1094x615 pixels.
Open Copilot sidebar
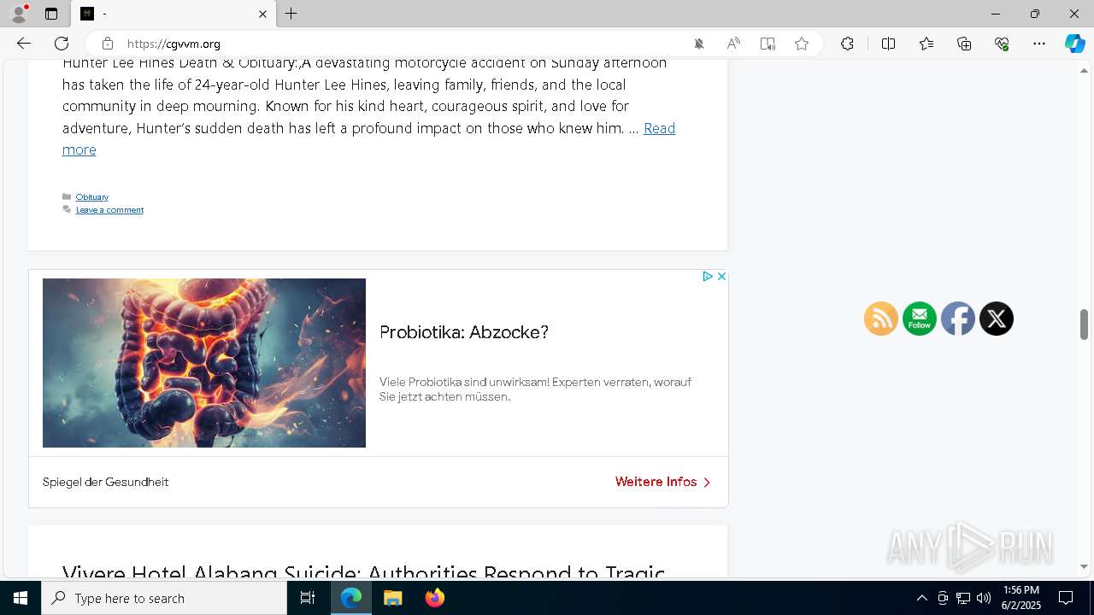coord(1074,44)
